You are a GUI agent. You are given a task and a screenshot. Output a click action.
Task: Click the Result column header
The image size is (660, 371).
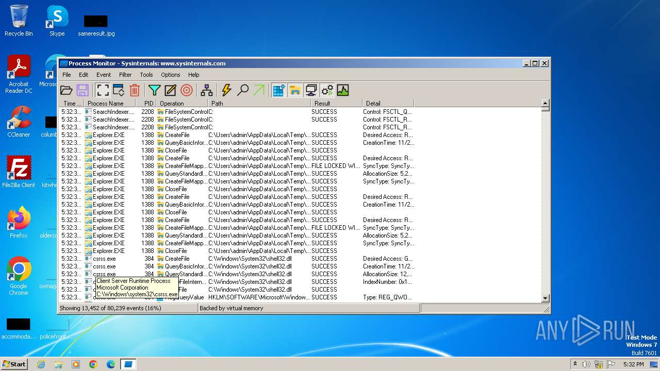coord(337,104)
